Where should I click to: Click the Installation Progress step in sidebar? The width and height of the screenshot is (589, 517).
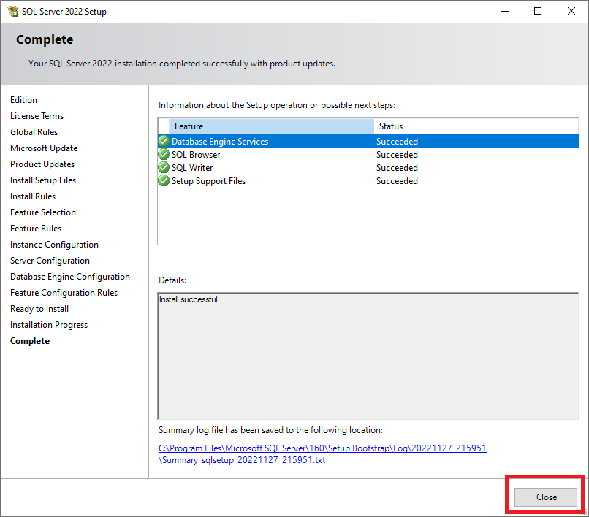click(x=49, y=325)
